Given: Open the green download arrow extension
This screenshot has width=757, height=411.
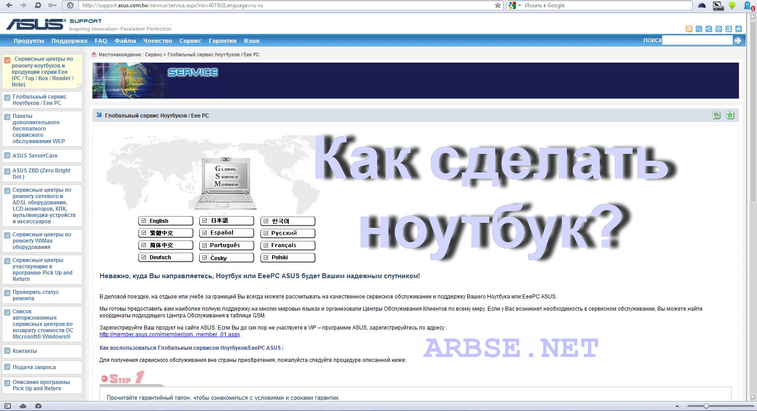Looking at the screenshot, I should (733, 5).
